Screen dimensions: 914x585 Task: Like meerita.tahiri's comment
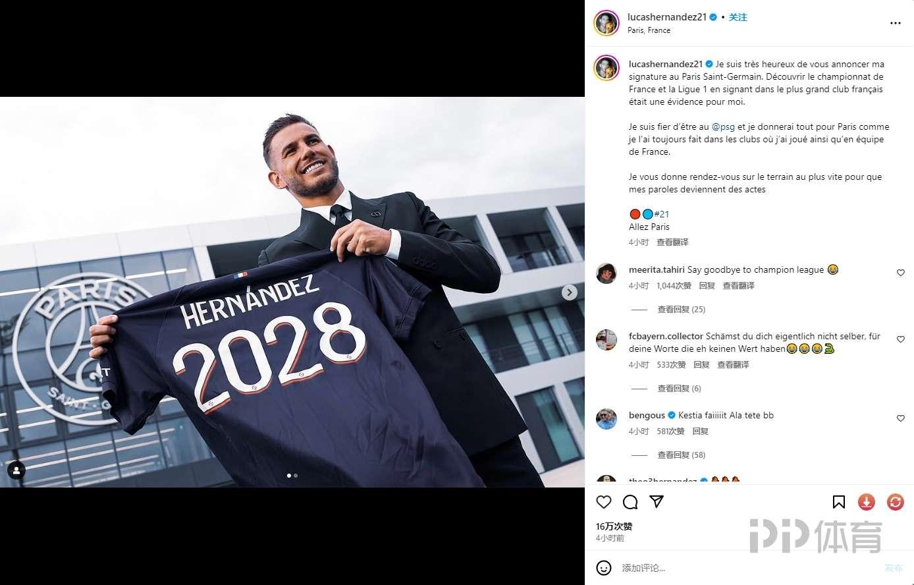point(901,273)
